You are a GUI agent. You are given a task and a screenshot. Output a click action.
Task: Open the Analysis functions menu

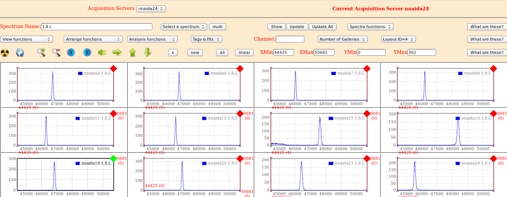[x=152, y=39]
